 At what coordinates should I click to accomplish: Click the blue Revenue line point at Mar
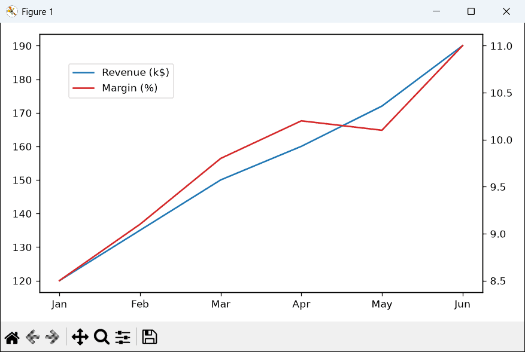(221, 180)
